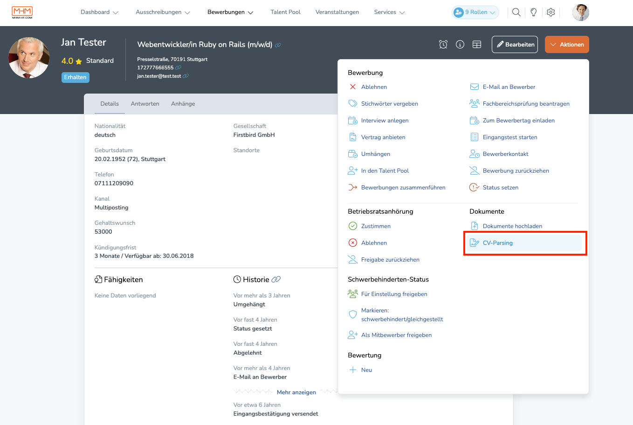Click the link icon beside the job title
The height and width of the screenshot is (425, 633).
278,45
